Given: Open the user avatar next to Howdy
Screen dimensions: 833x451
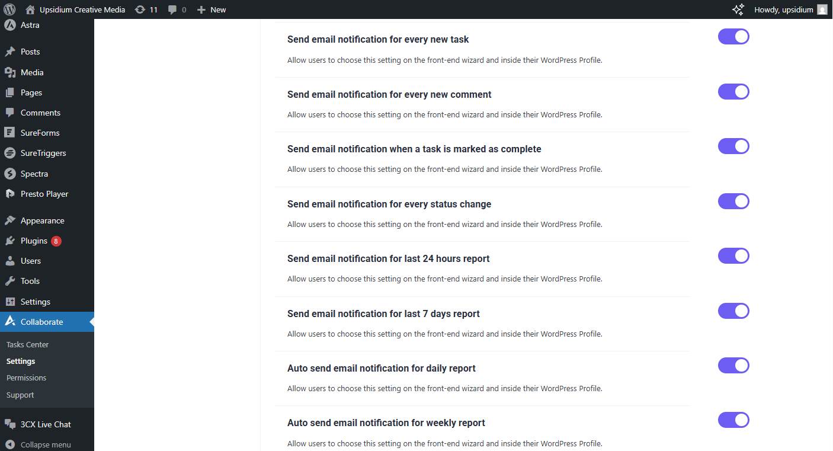Looking at the screenshot, I should pos(822,9).
